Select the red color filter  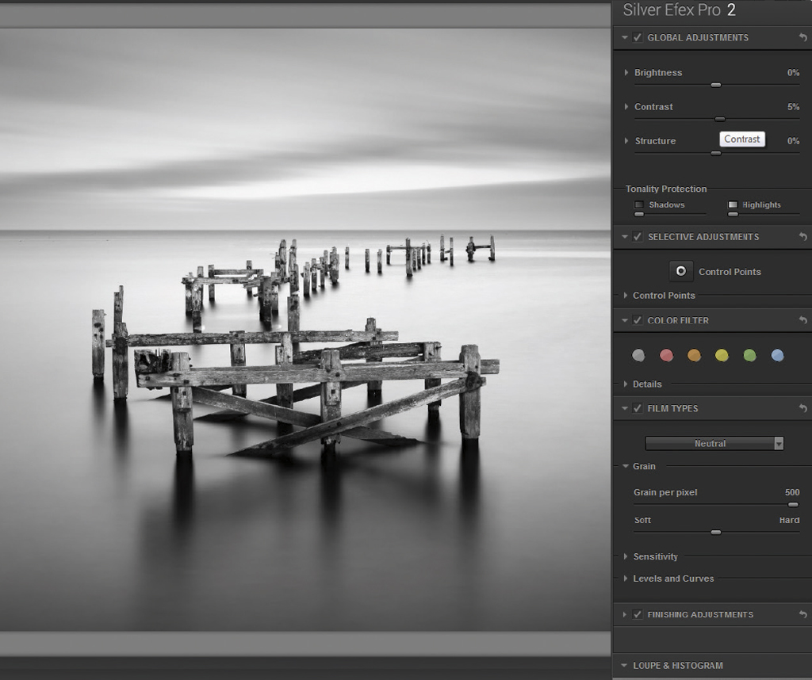pyautogui.click(x=666, y=355)
